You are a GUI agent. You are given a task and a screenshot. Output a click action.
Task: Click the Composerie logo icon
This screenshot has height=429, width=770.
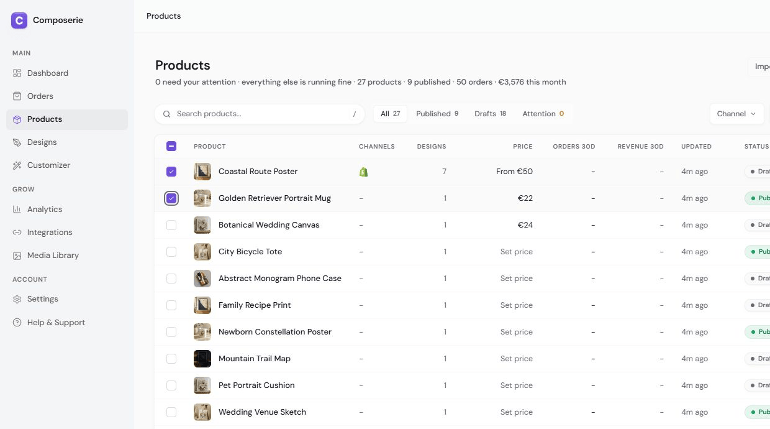point(19,21)
